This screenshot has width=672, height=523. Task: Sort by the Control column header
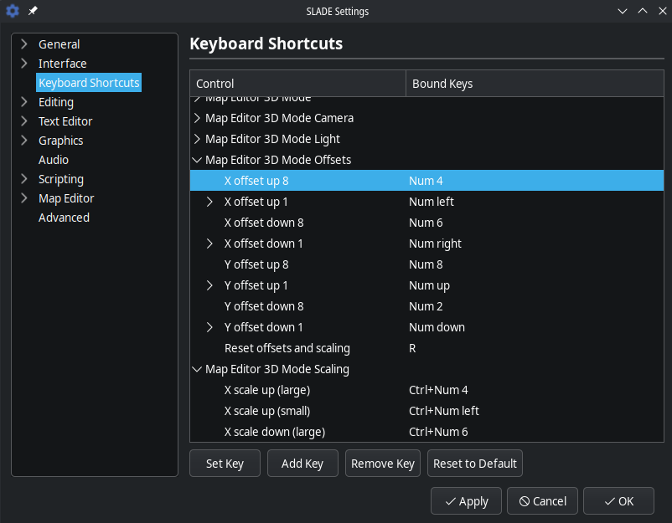[297, 84]
